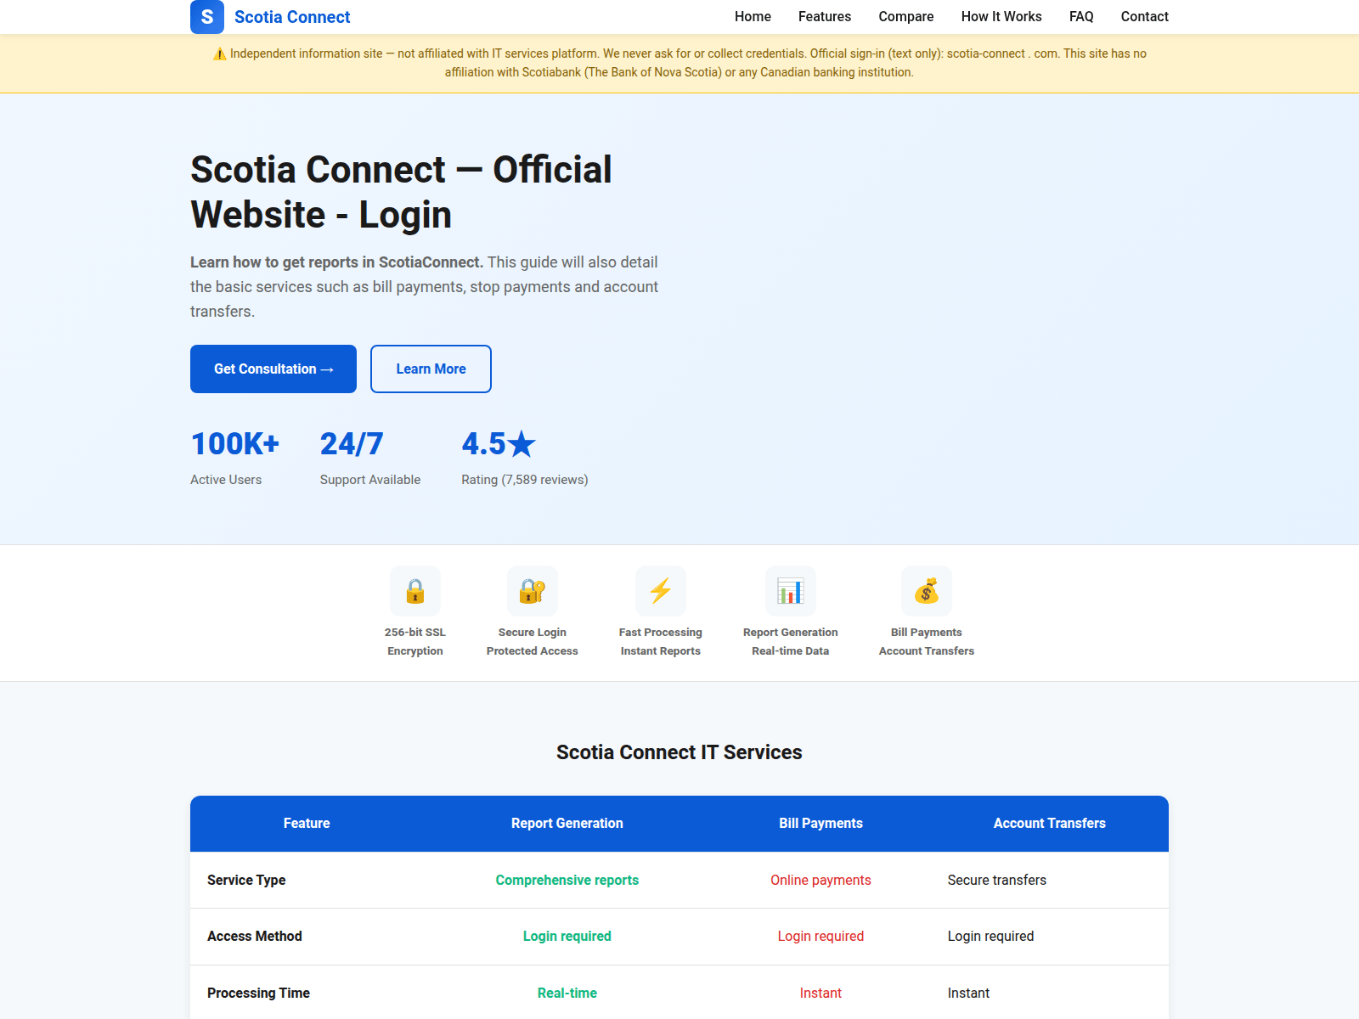Click the Get Consultation button
The height and width of the screenshot is (1019, 1359).
click(273, 369)
